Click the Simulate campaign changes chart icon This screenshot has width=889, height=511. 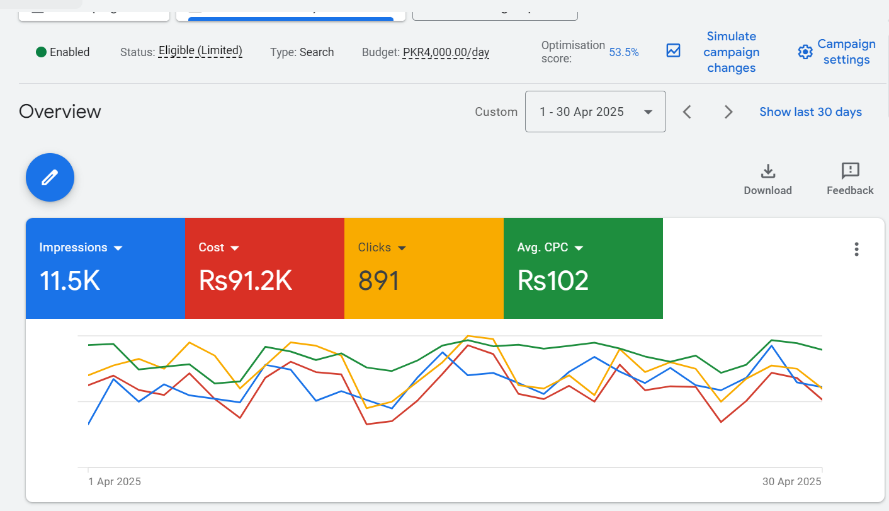[x=674, y=51]
